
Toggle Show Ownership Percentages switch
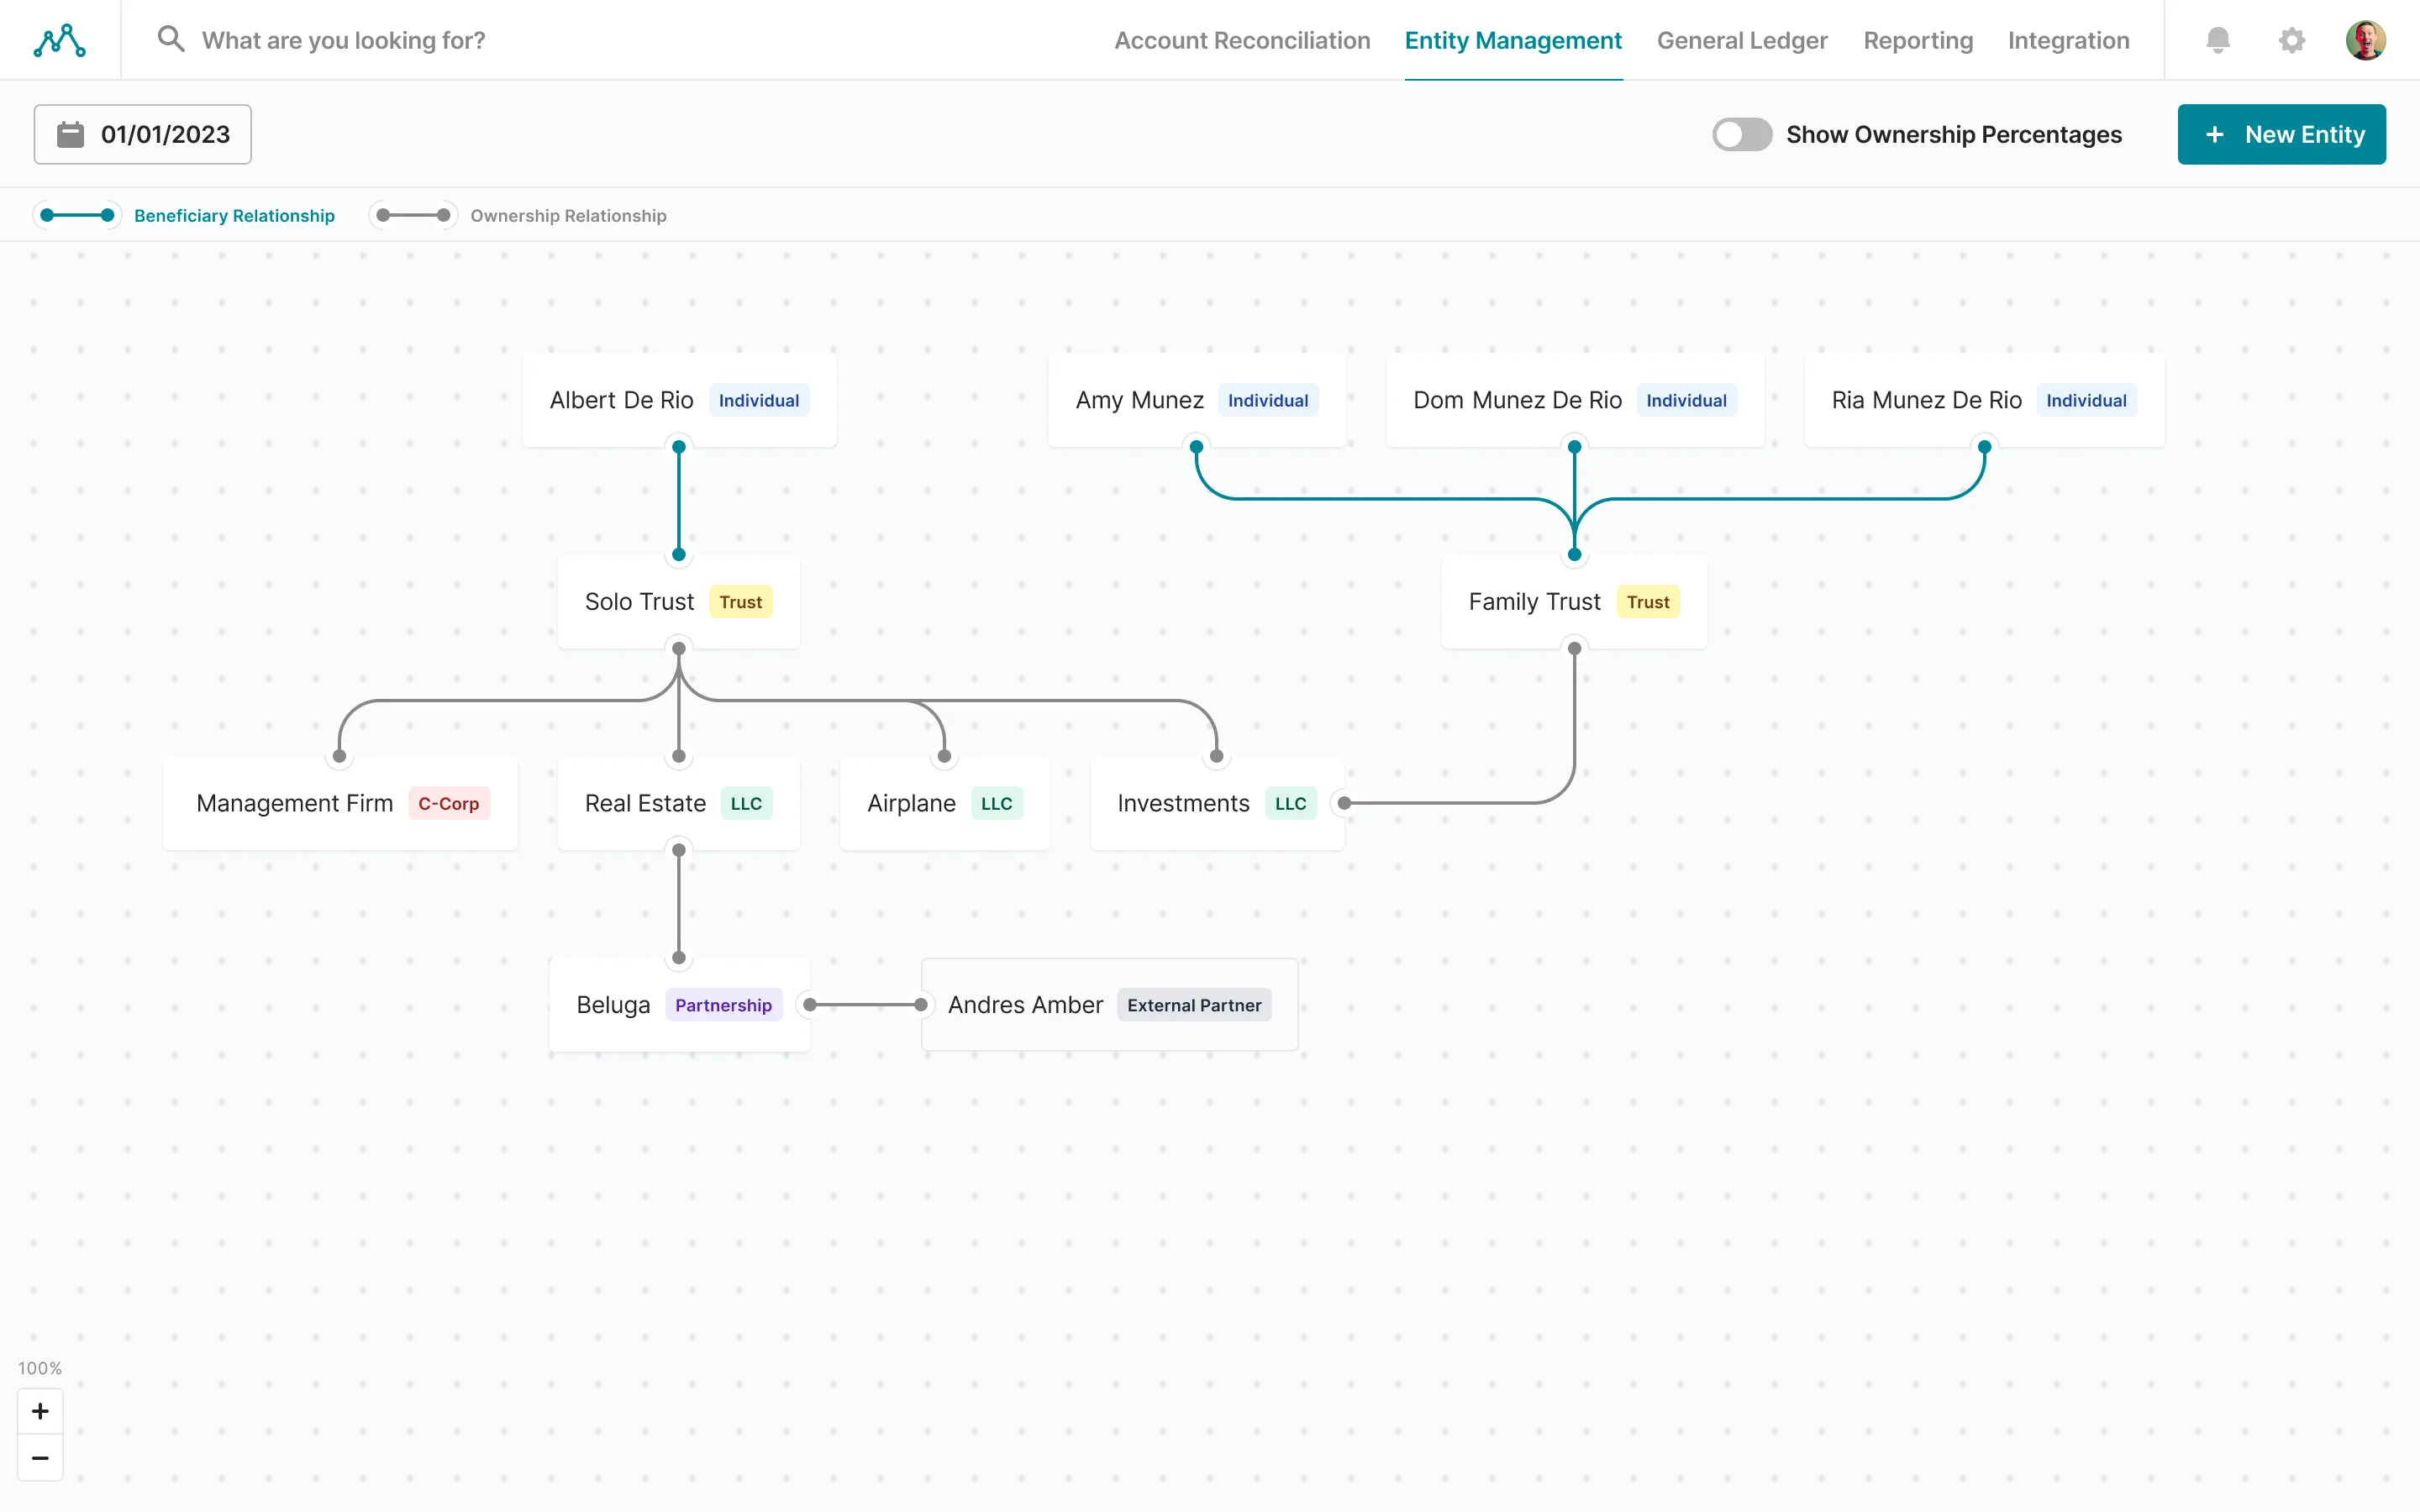(x=1741, y=134)
